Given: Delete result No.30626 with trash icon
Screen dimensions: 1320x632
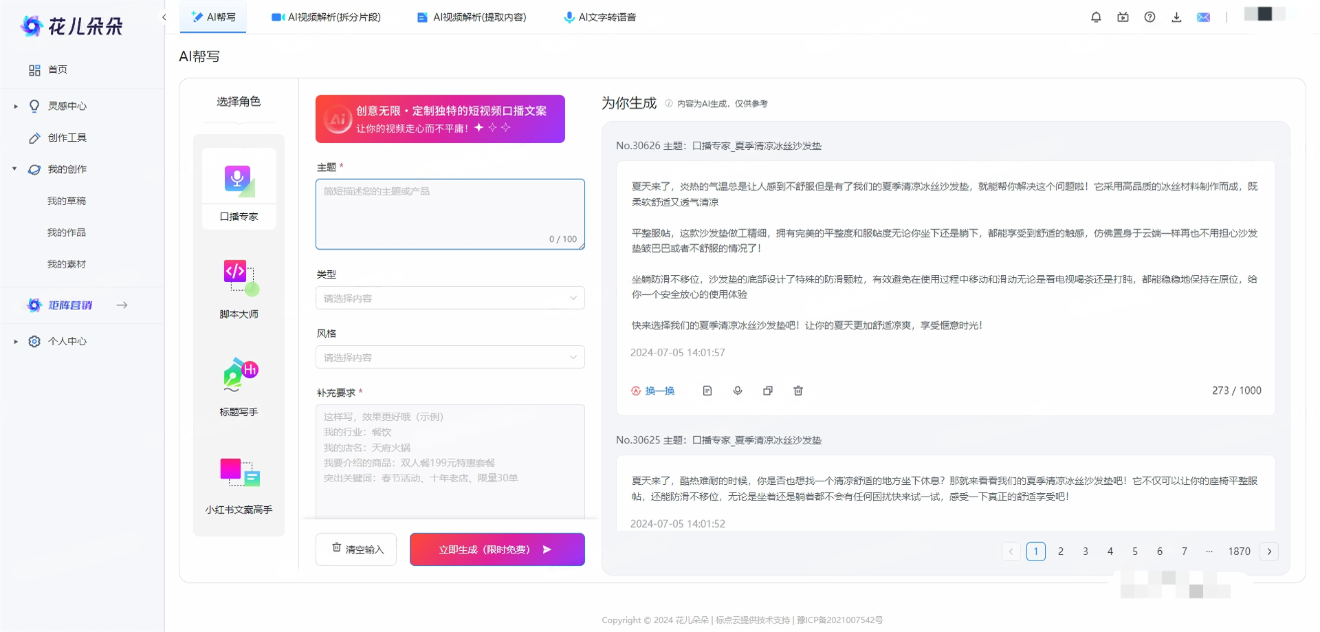Looking at the screenshot, I should pos(797,391).
